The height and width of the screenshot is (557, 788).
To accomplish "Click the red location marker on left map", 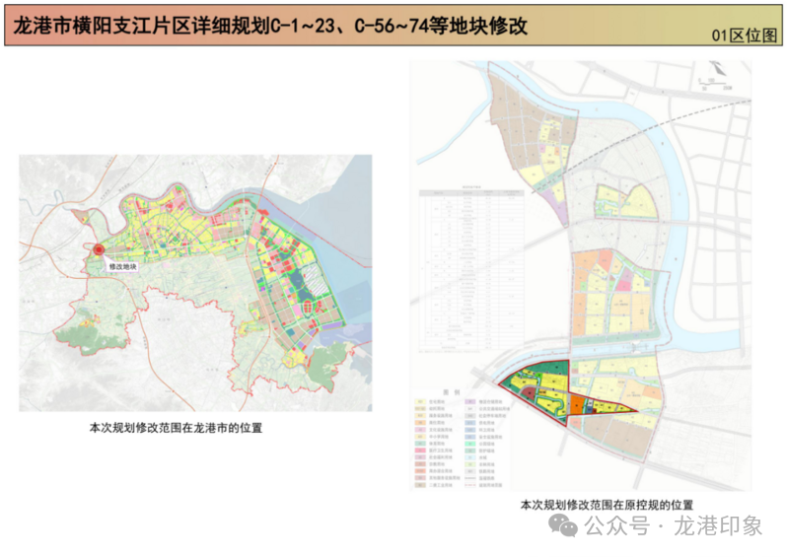I will (99, 249).
